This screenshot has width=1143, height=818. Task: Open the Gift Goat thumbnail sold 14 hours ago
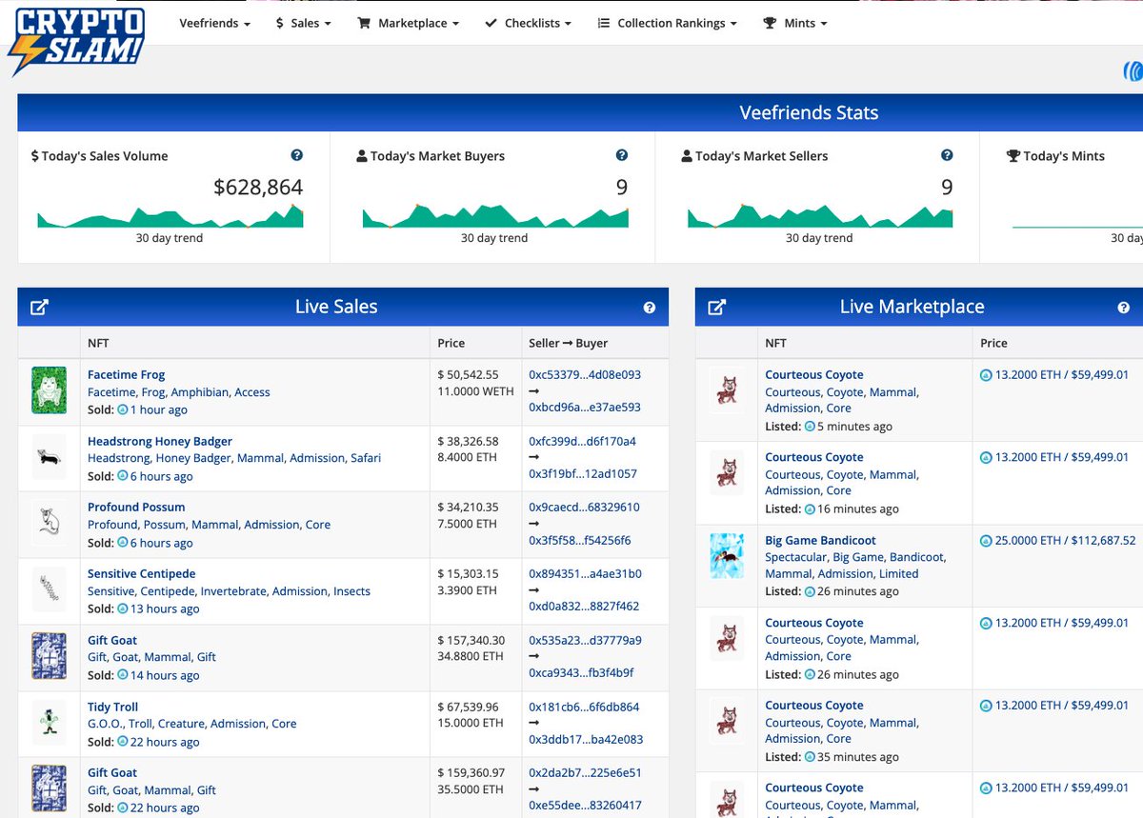click(49, 656)
